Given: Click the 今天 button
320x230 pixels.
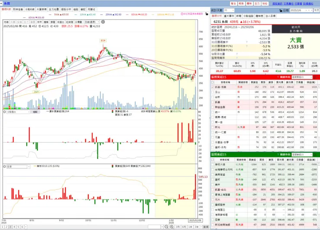Looking at the screenshot, I should [x=317, y=10].
